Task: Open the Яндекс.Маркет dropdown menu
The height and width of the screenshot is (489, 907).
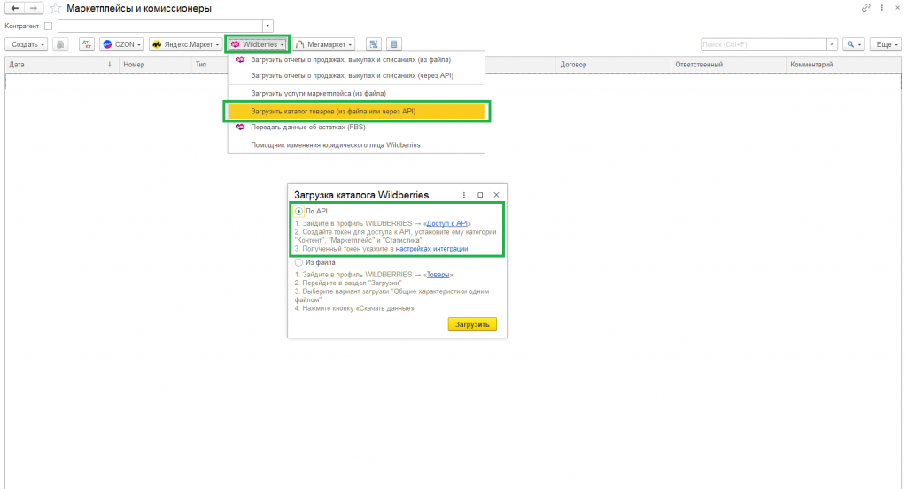Action: click(x=186, y=44)
